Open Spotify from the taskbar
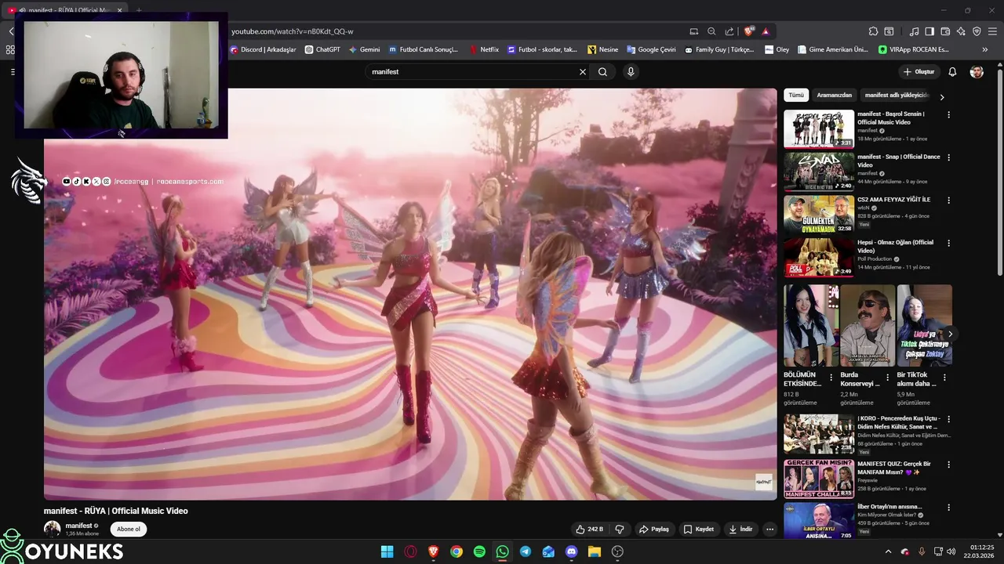Viewport: 1004px width, 564px height. [479, 551]
